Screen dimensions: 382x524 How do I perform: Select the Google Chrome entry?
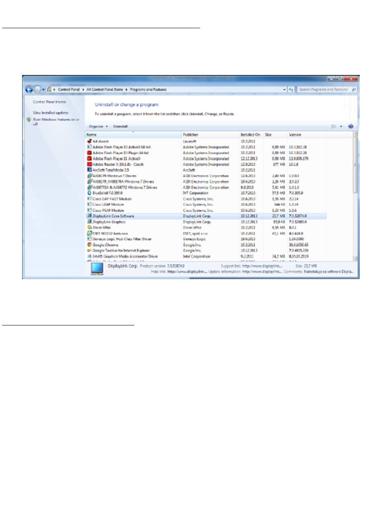pyautogui.click(x=205, y=245)
